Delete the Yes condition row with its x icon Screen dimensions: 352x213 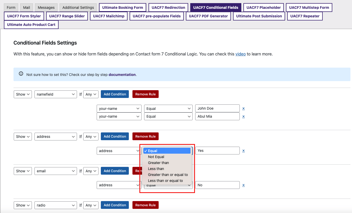point(243,151)
